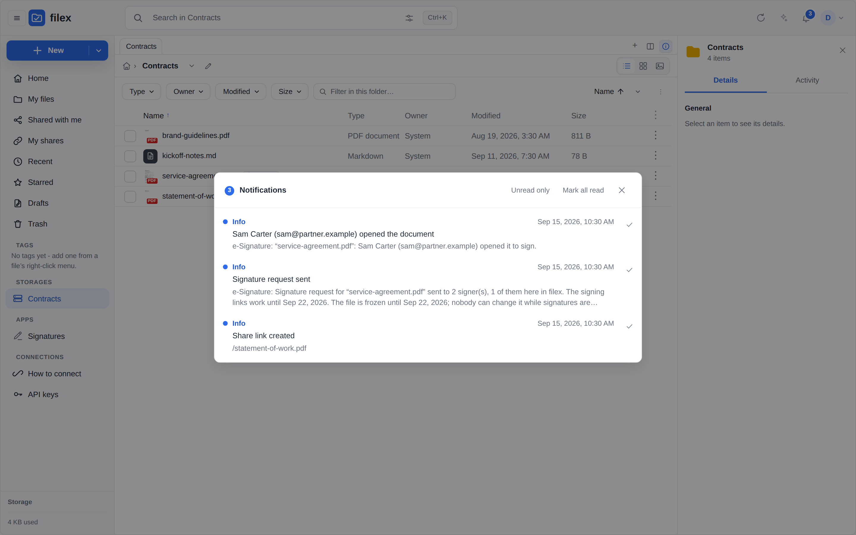The height and width of the screenshot is (535, 856).
Task: Open the Modified filter dropdown
Action: tap(240, 92)
